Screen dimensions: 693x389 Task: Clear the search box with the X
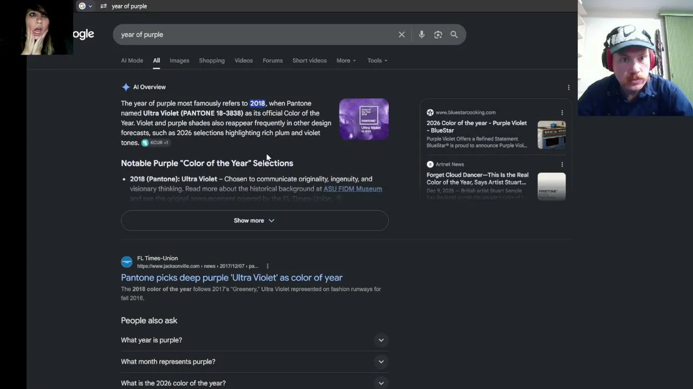coord(402,35)
